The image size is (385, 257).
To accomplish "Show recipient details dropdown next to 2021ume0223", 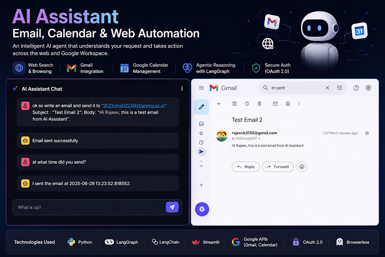I will click(259, 139).
